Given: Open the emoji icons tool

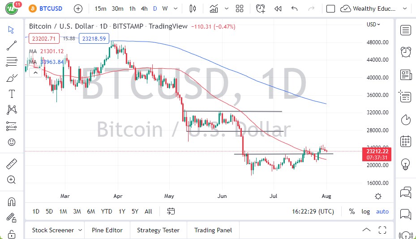Looking at the screenshot, I should (x=12, y=143).
